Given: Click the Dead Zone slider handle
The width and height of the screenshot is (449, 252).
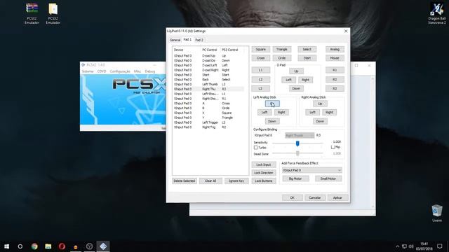Looking at the screenshot, I should pyautogui.click(x=297, y=154).
